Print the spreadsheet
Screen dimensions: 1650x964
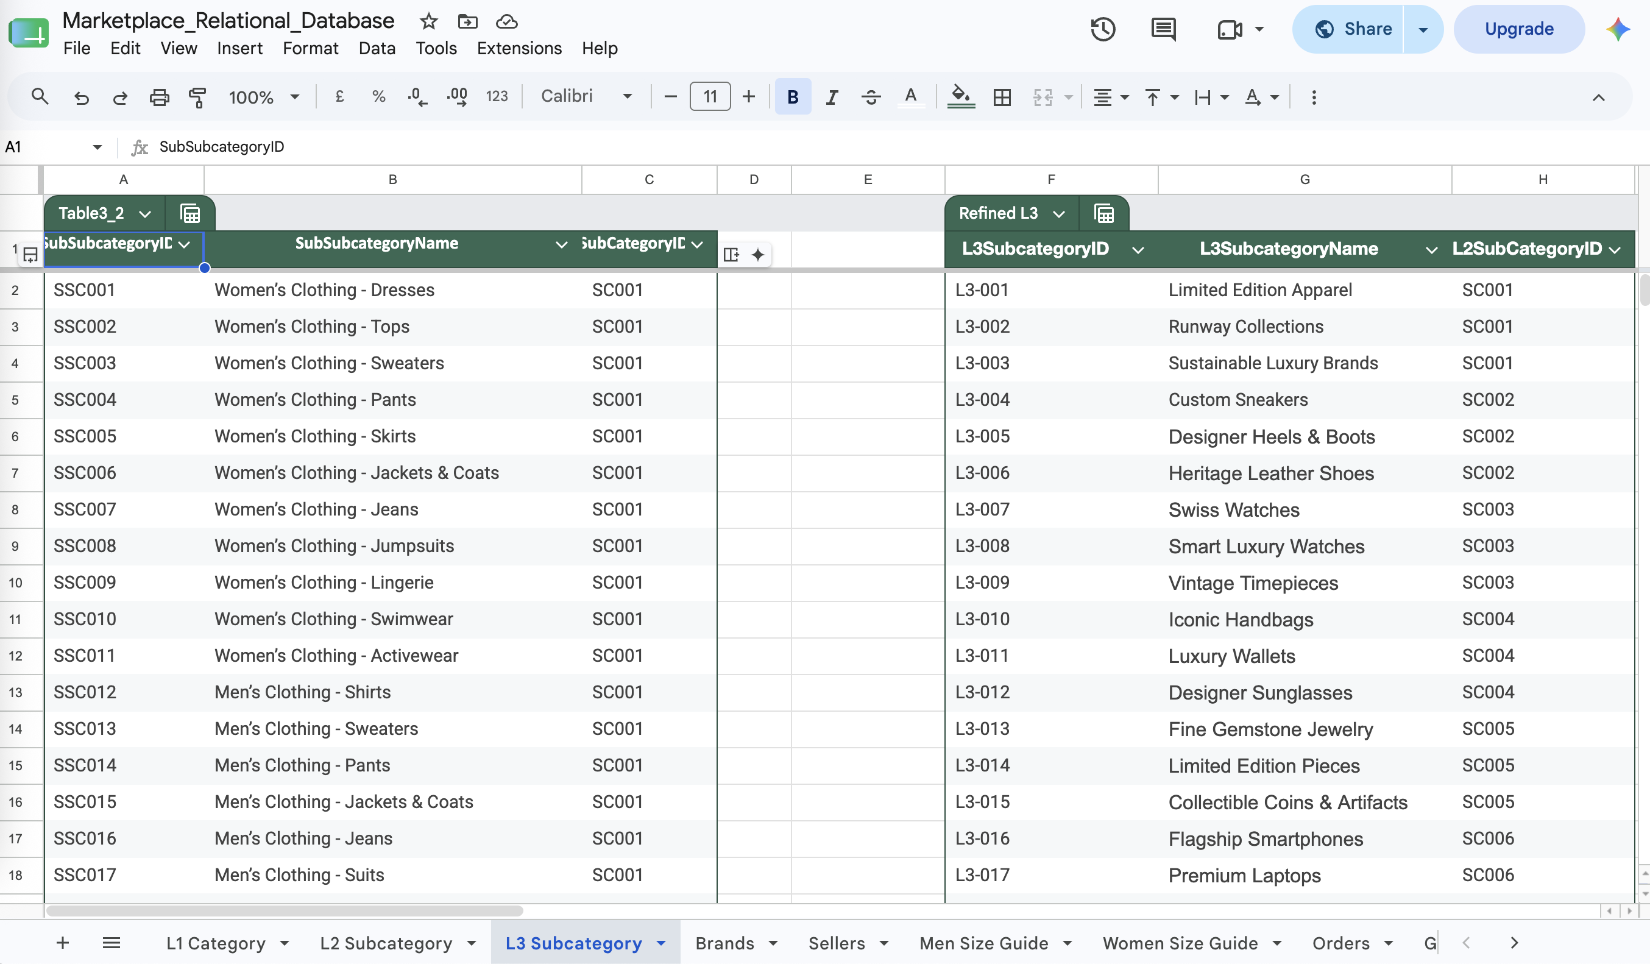point(159,97)
